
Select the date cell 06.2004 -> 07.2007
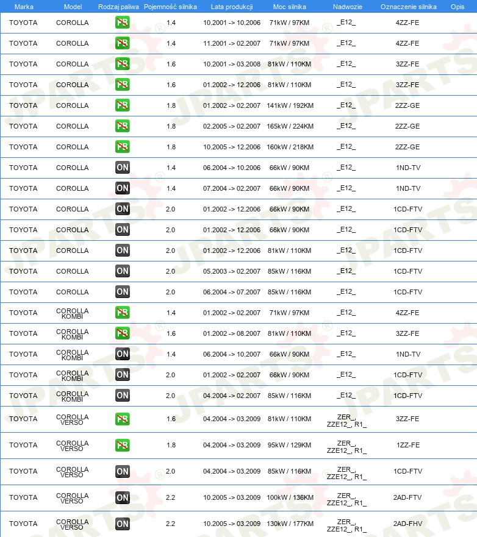tap(232, 292)
